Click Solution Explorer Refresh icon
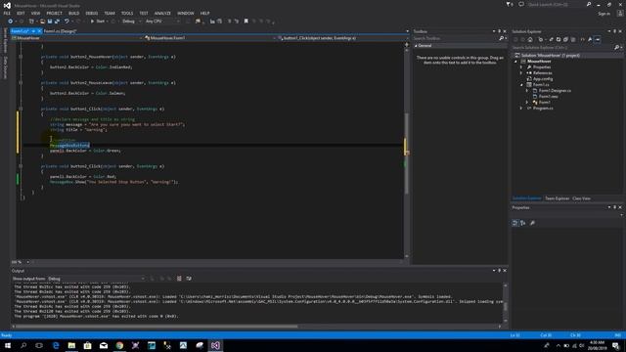This screenshot has height=352, width=626. 559,39
